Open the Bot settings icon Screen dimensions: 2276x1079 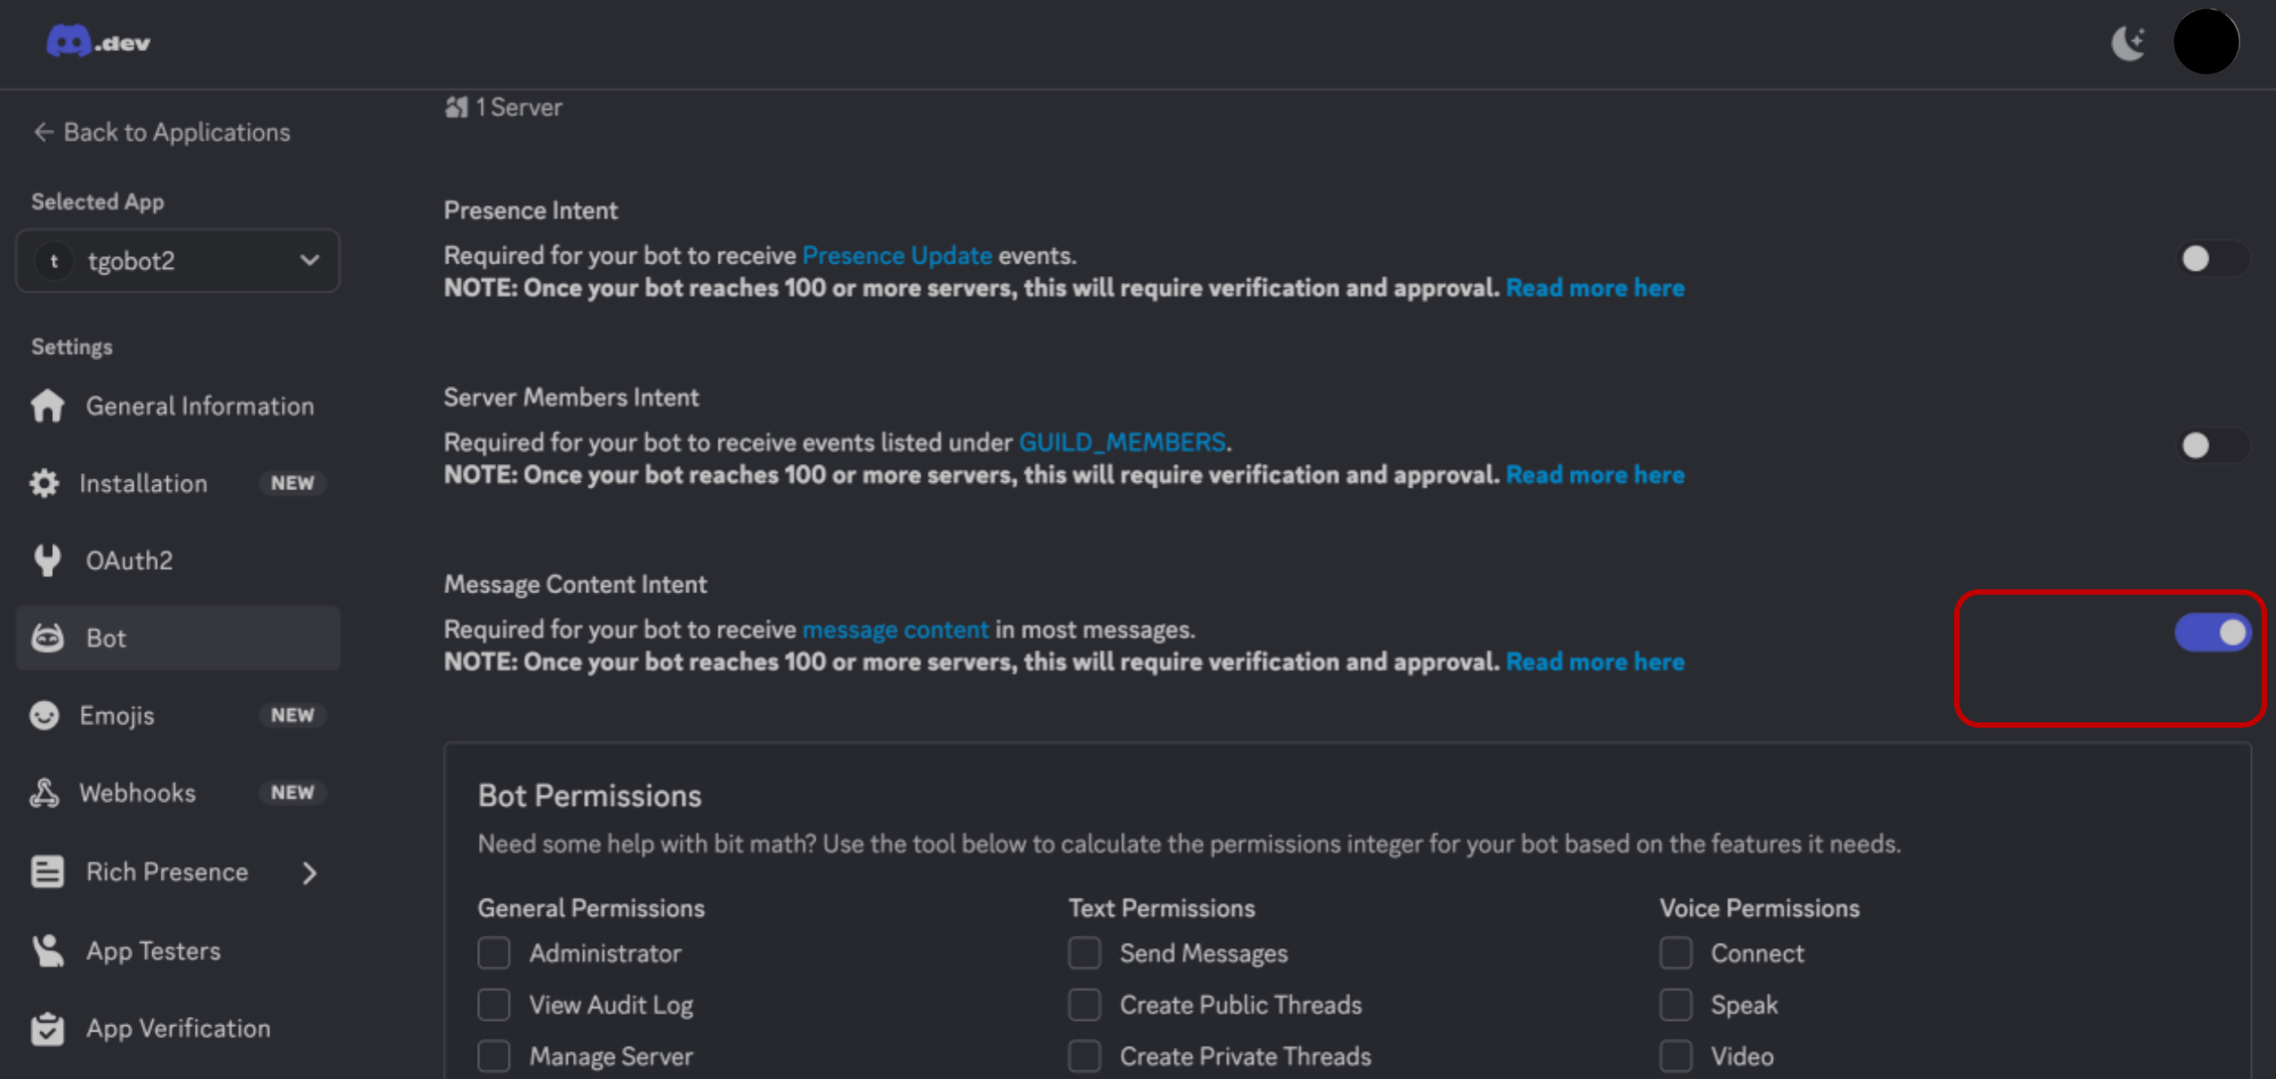47,637
